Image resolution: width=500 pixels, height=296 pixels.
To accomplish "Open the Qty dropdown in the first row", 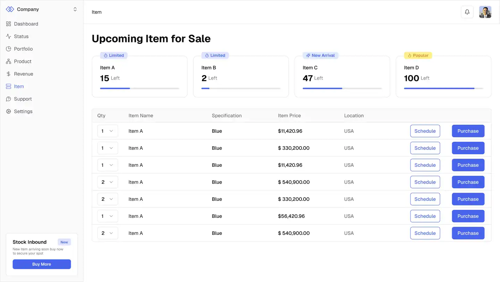I will 108,131.
